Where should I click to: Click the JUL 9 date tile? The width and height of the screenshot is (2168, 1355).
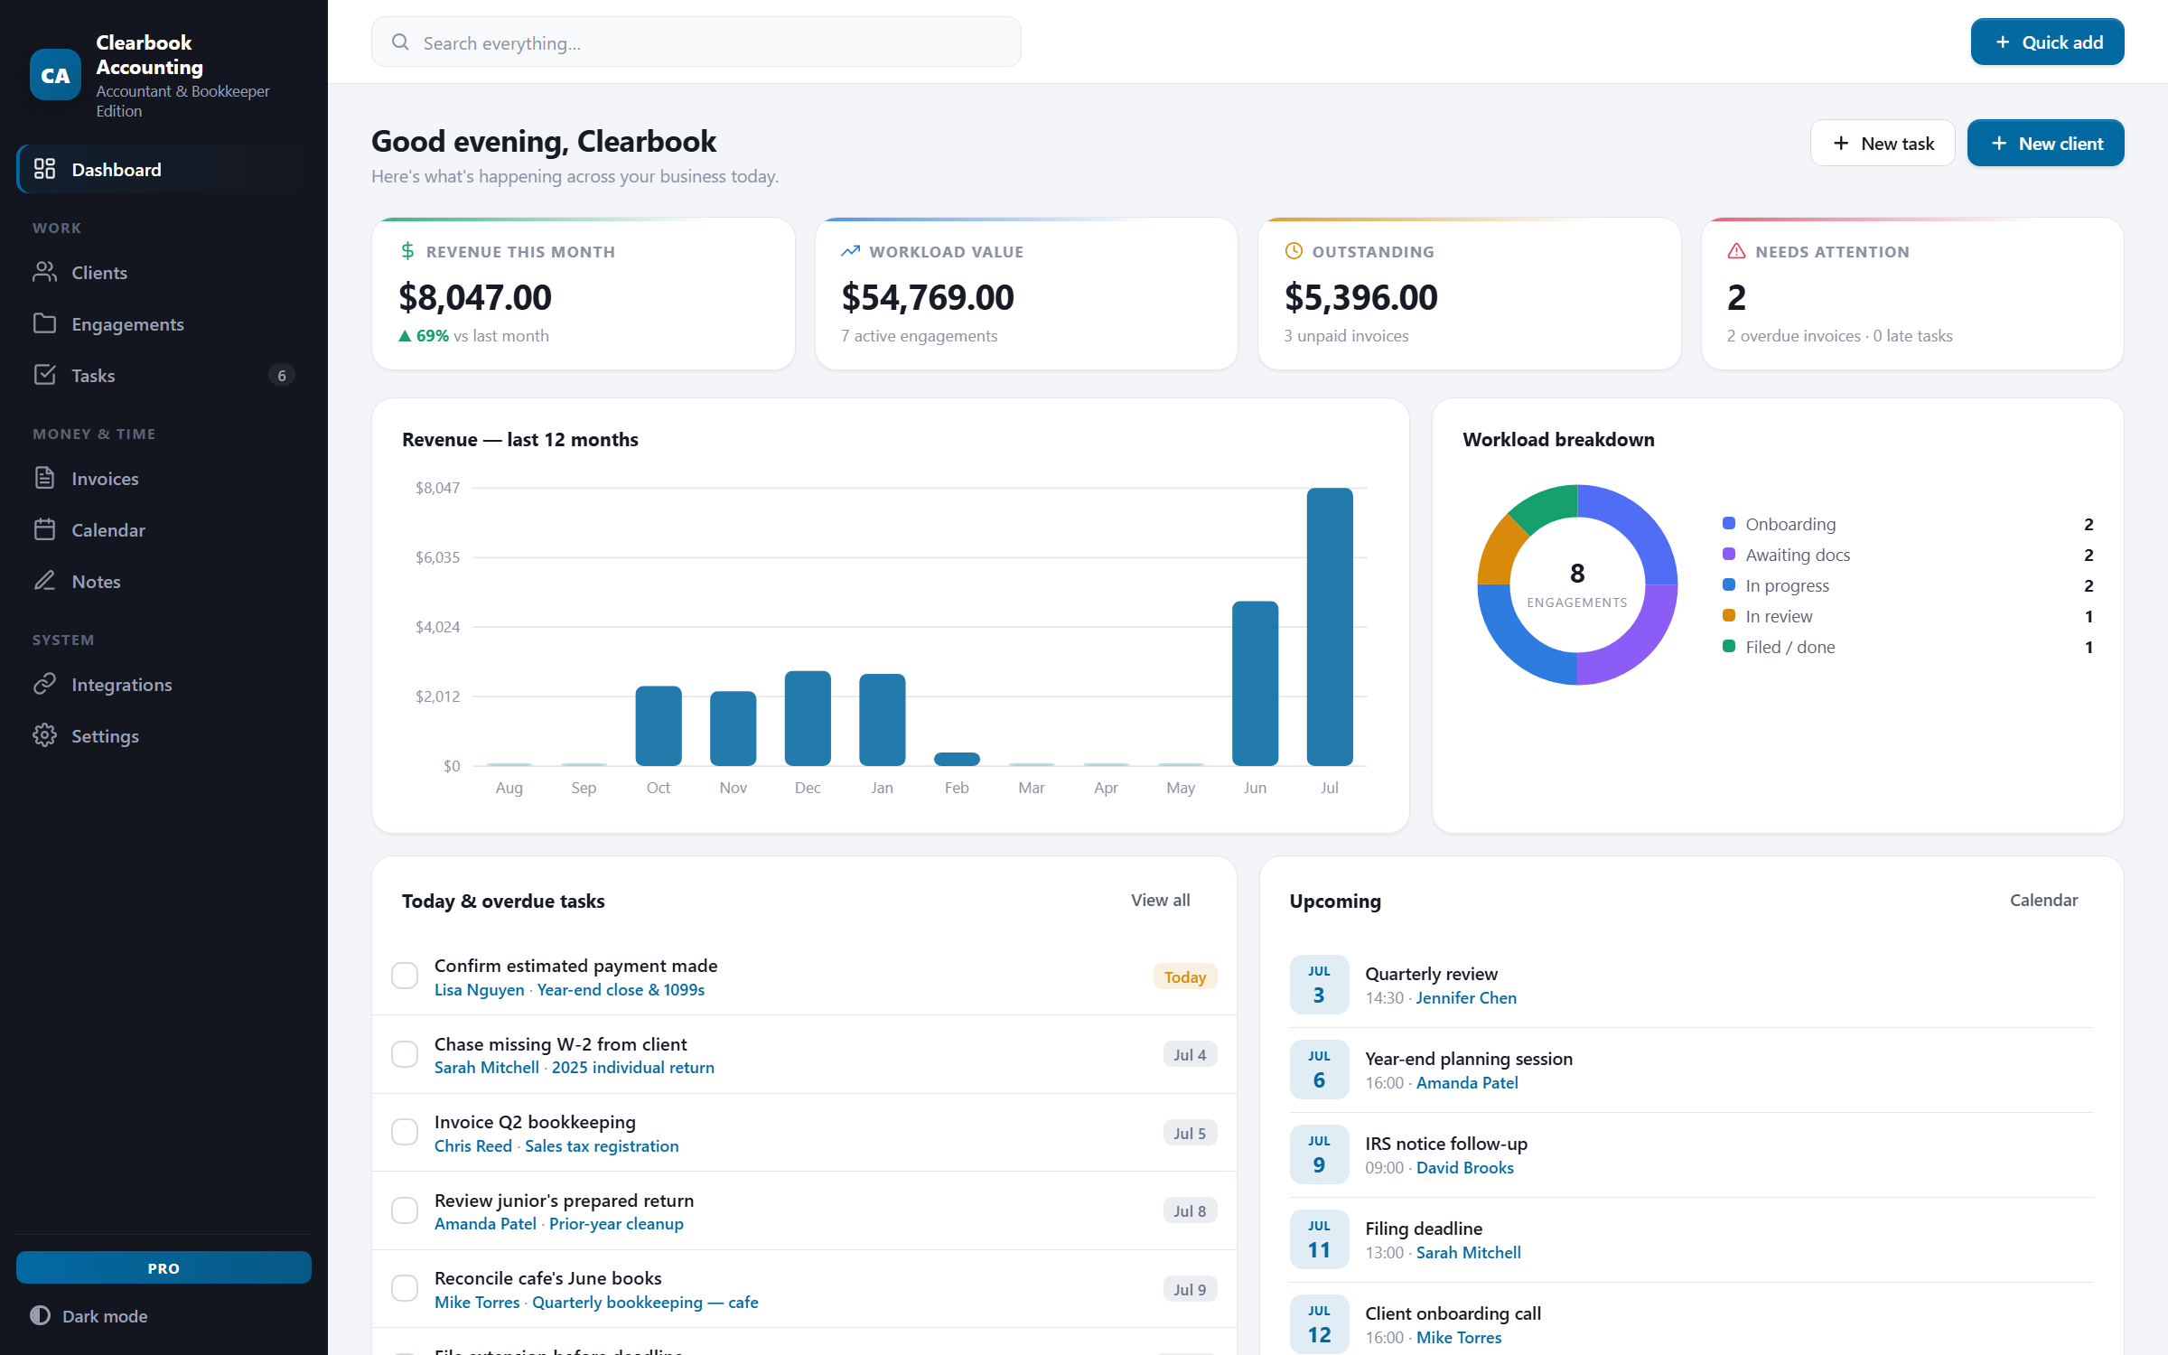1319,1154
